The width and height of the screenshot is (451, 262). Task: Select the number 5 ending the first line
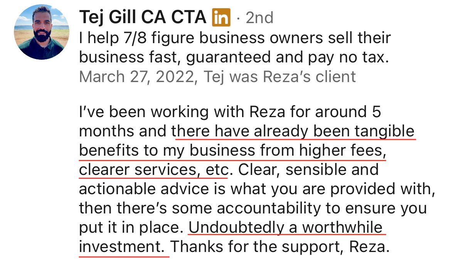pyautogui.click(x=376, y=112)
